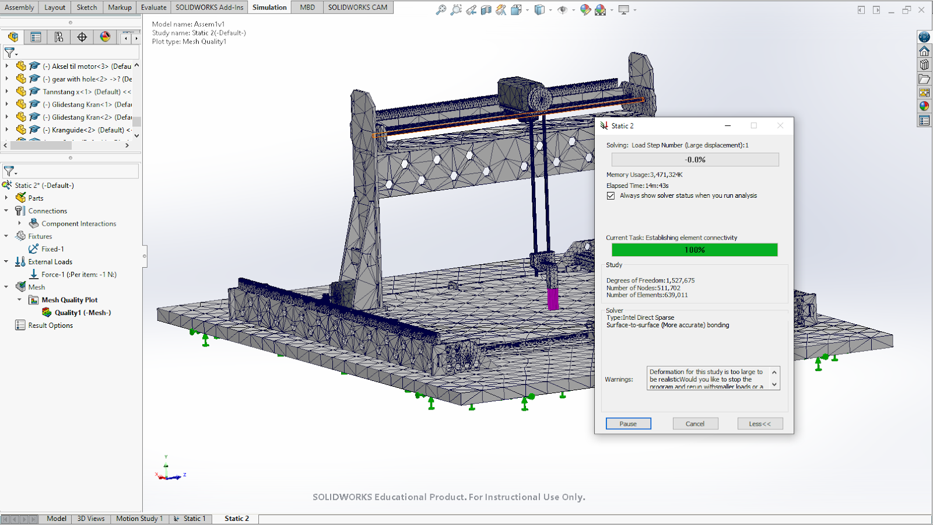The width and height of the screenshot is (933, 525).
Task: Switch to the Assembly ribbon tab
Action: click(19, 7)
